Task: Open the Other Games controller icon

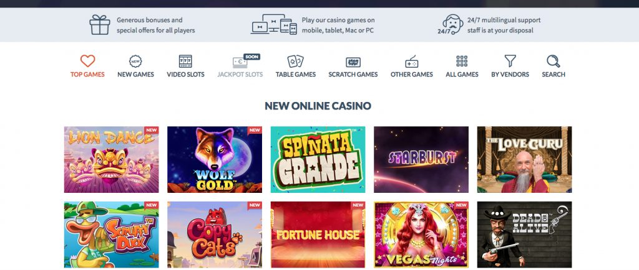Action: point(412,62)
